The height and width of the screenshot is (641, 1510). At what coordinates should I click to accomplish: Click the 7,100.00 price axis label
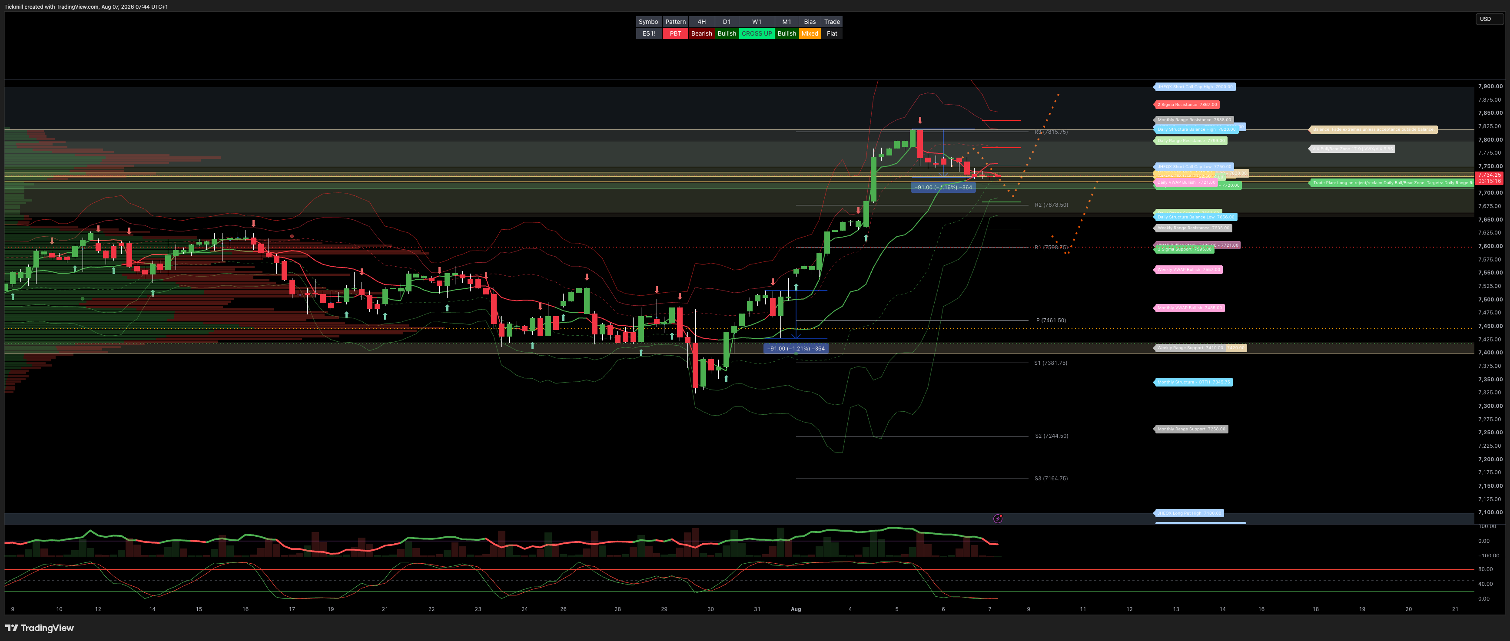point(1490,512)
